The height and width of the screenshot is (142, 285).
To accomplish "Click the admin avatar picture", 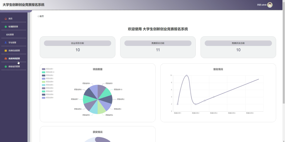I will [x=270, y=5].
